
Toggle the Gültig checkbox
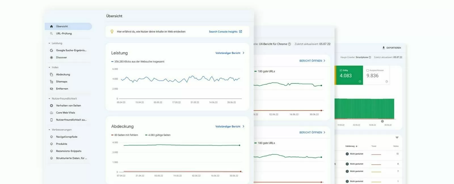click(x=341, y=70)
